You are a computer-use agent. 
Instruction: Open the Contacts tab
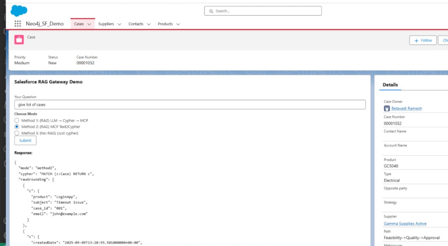(x=136, y=24)
